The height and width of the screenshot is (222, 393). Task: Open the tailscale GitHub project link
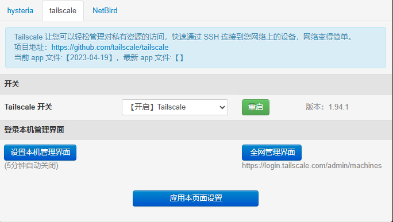[110, 47]
